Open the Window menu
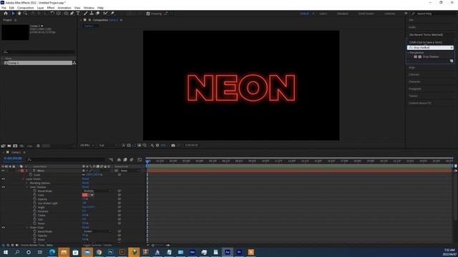This screenshot has height=257, width=458. tap(89, 8)
